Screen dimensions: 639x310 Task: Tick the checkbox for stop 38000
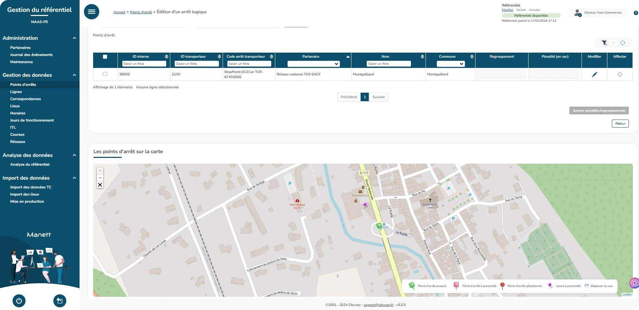[105, 74]
